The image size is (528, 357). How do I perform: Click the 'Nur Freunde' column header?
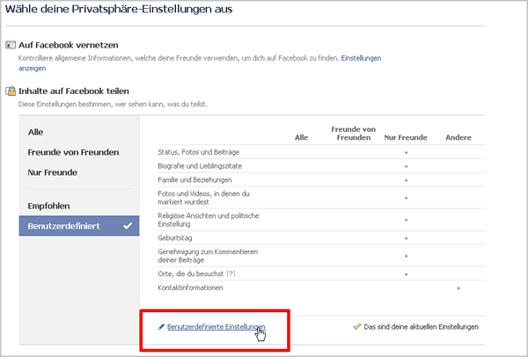click(x=406, y=137)
